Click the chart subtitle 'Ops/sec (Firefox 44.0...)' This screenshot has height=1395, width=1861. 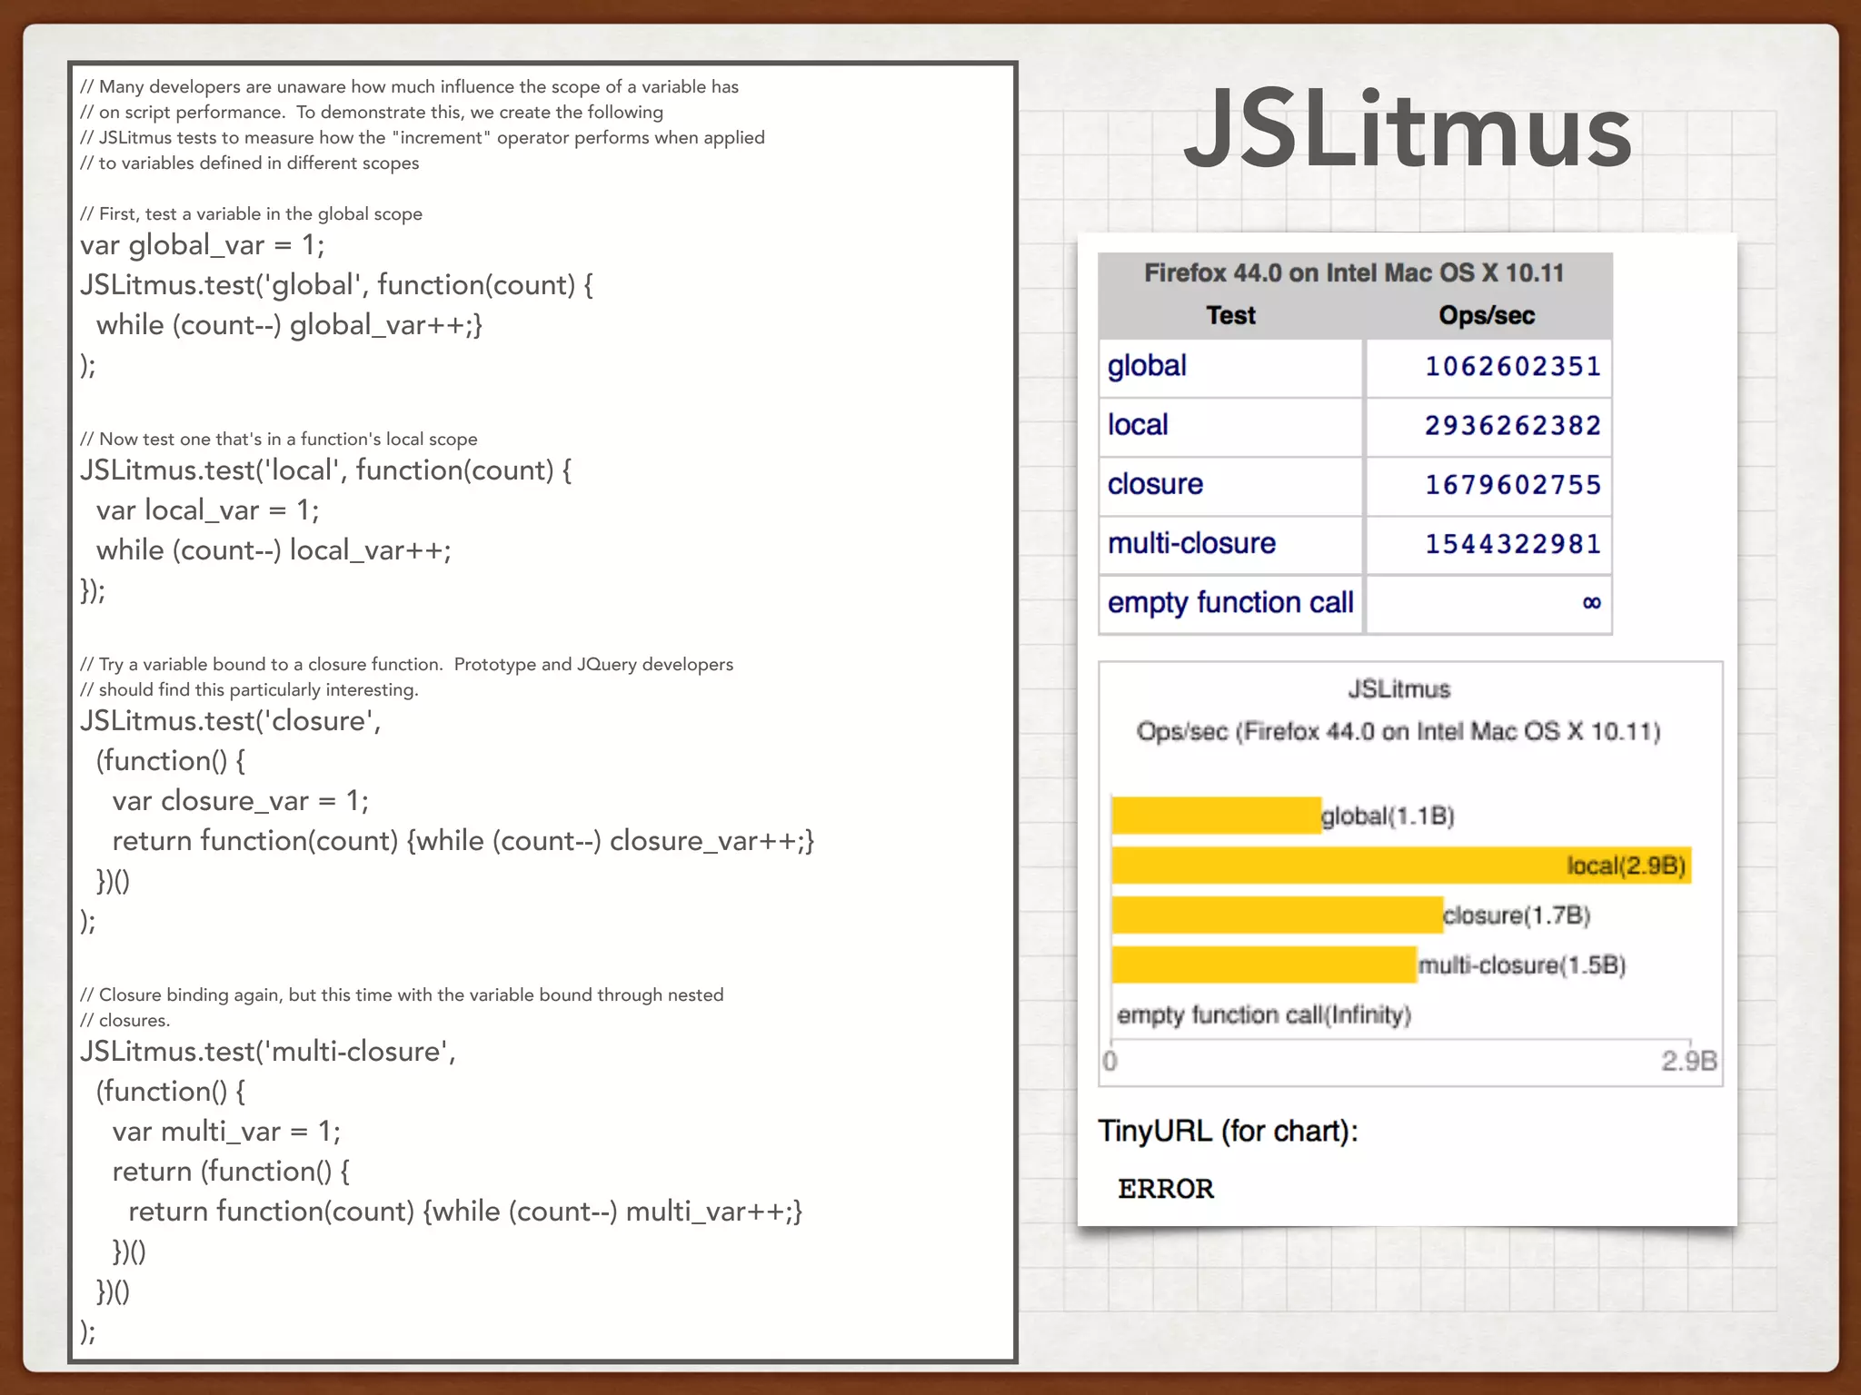(1398, 732)
